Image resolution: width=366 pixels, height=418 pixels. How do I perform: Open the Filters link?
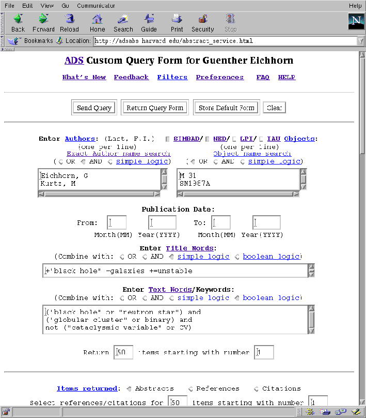[x=172, y=77]
